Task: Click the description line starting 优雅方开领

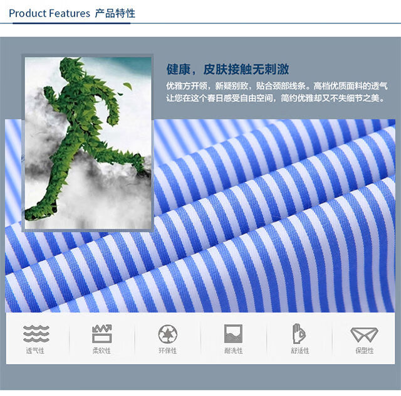Action: (276, 85)
